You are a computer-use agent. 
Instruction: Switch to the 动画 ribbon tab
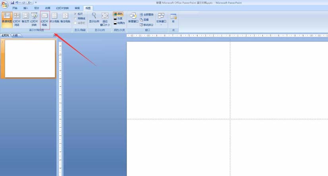pos(48,8)
